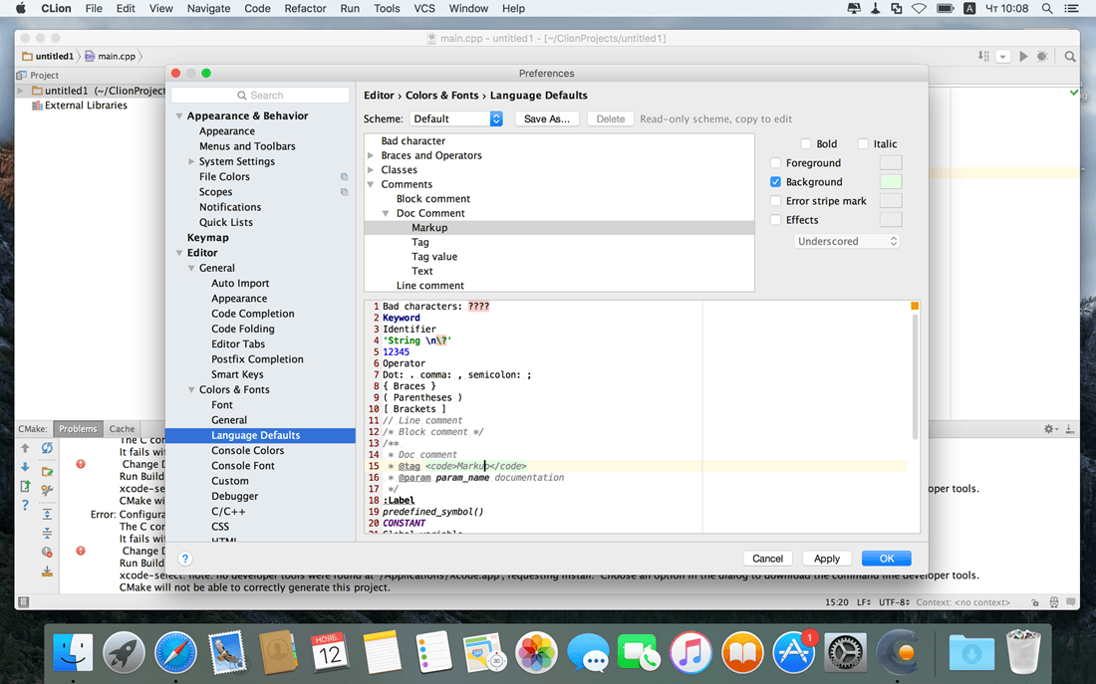Open the Refactor menu
This screenshot has width=1096, height=684.
pyautogui.click(x=305, y=8)
